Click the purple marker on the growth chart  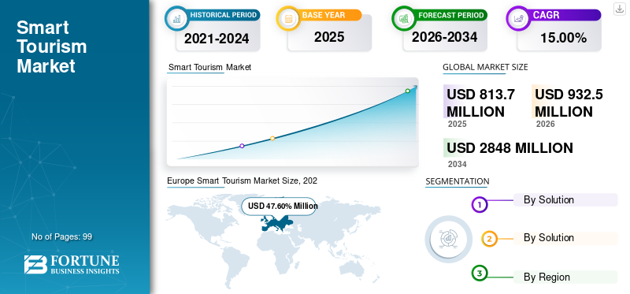click(x=242, y=146)
